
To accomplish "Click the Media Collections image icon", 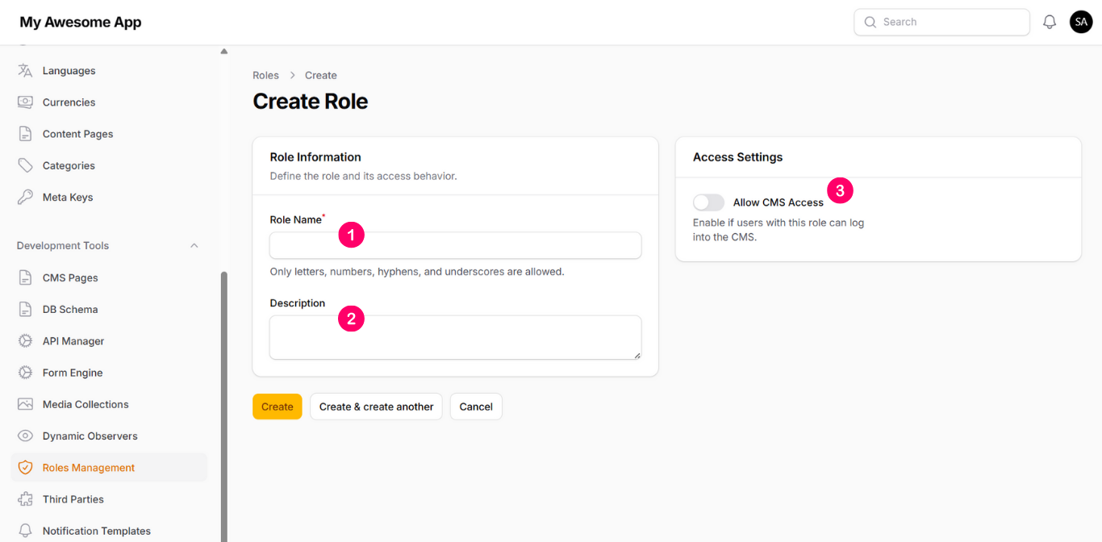I will pos(25,404).
